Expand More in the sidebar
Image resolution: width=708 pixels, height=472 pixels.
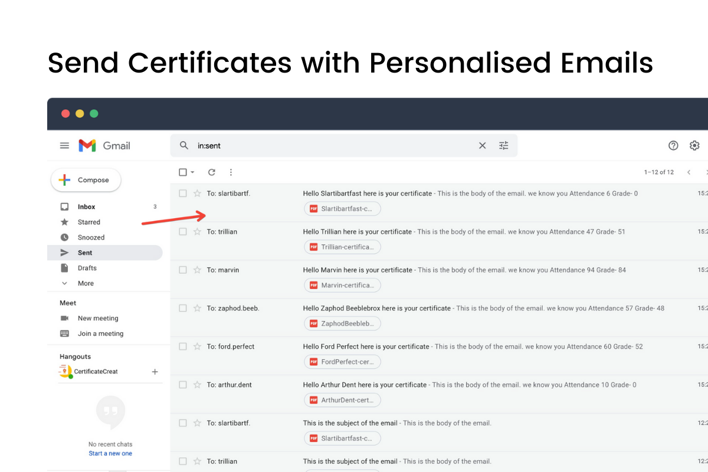[x=85, y=283]
